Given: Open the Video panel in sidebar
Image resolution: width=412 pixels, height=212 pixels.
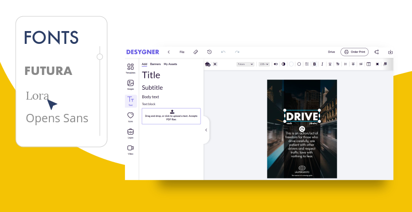Looking at the screenshot, I should pyautogui.click(x=130, y=150).
